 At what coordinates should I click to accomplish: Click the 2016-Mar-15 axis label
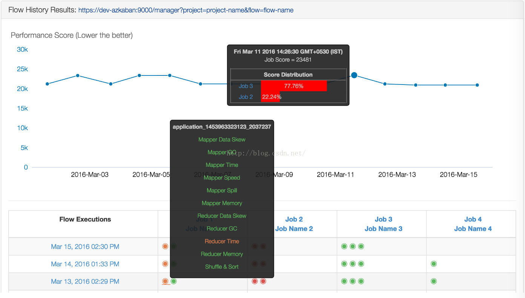(459, 175)
